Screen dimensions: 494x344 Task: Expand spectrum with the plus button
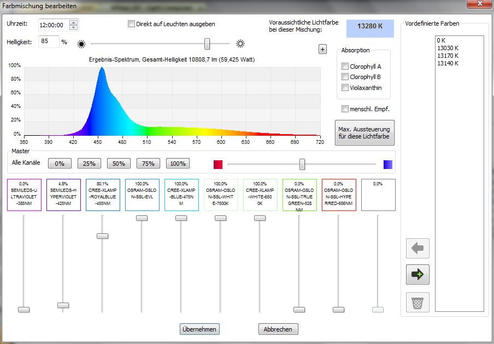coord(322,50)
